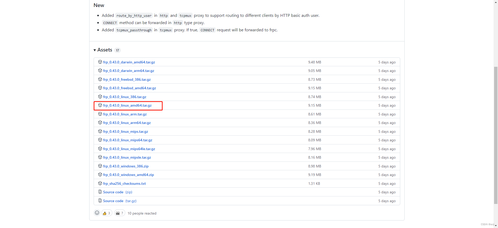Click '10 people reacted' text
The height and width of the screenshot is (228, 498).
(x=142, y=213)
